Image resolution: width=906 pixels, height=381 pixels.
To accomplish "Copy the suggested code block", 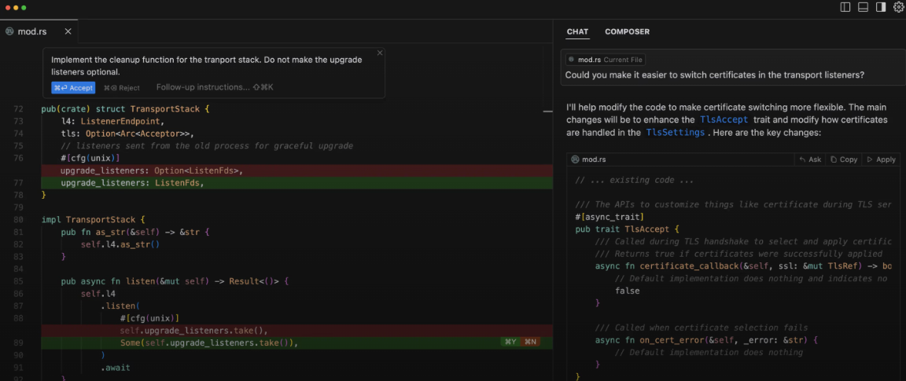I will point(844,159).
